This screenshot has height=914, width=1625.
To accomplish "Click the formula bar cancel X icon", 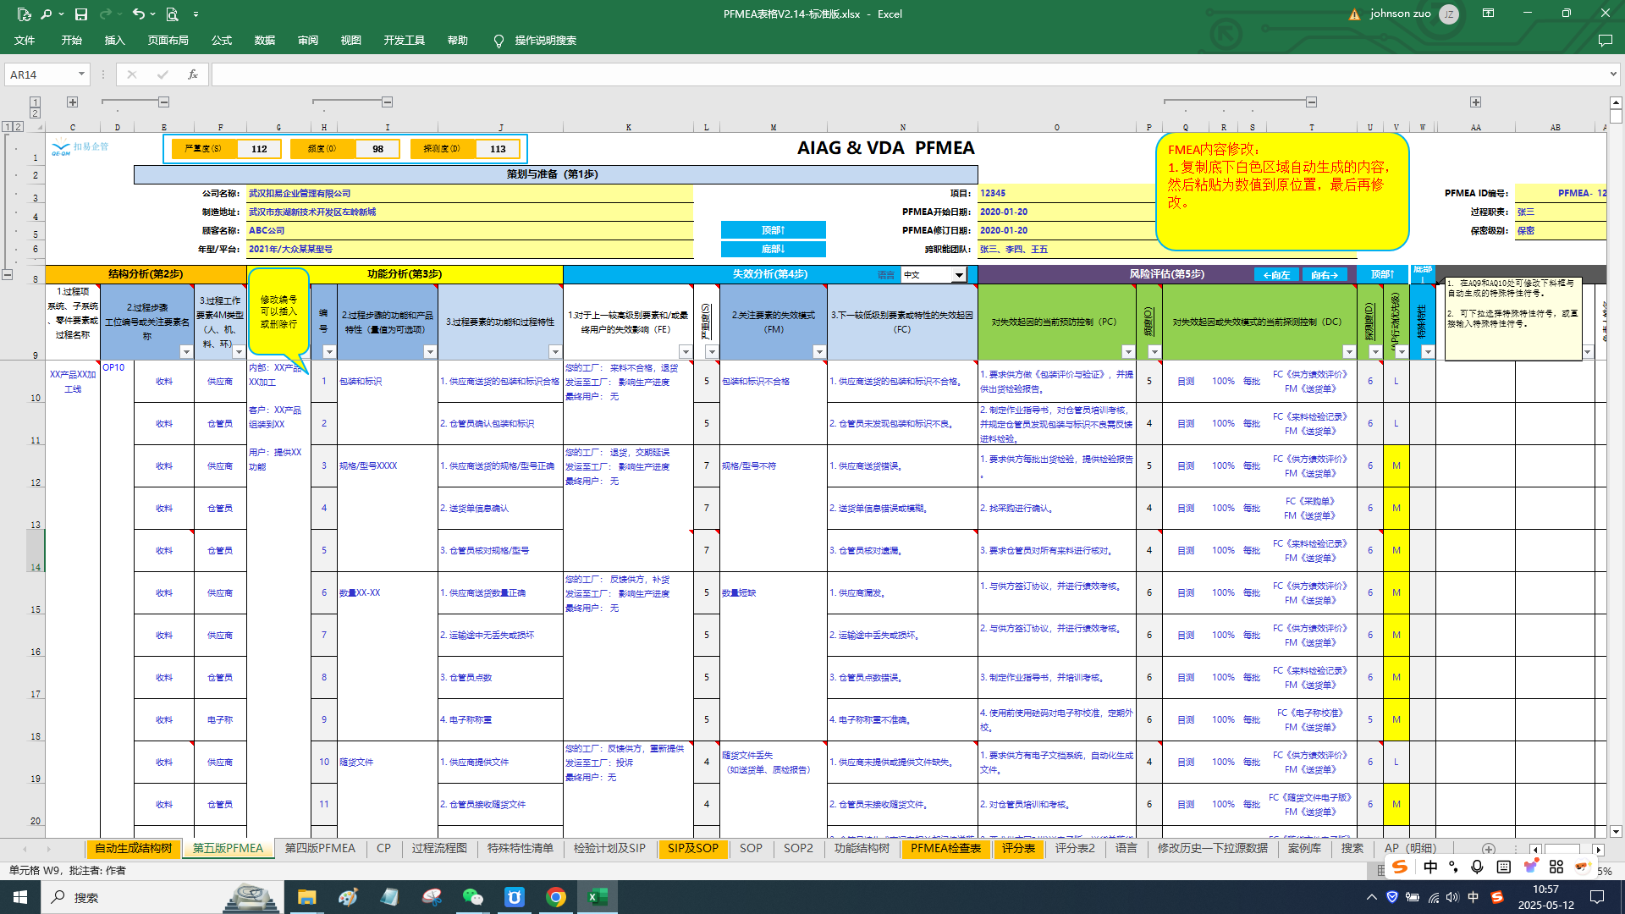I will (x=132, y=74).
